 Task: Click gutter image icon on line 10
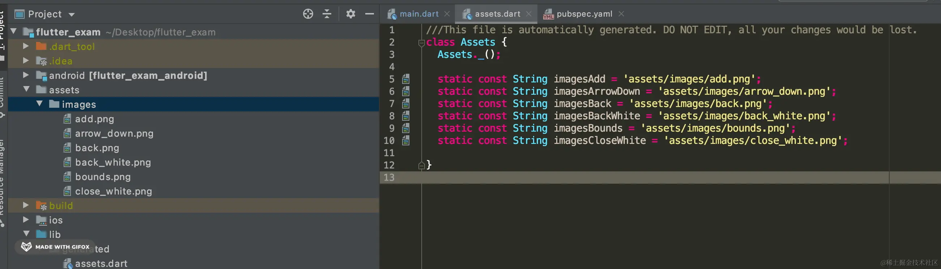point(405,141)
